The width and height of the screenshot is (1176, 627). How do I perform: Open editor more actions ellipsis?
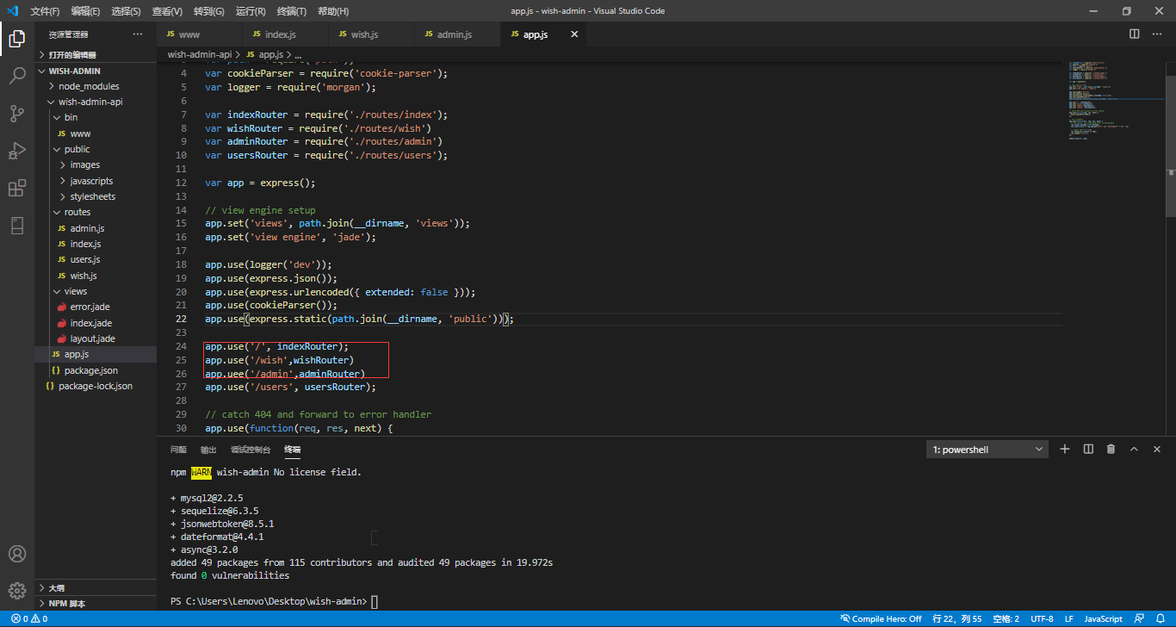point(1159,34)
